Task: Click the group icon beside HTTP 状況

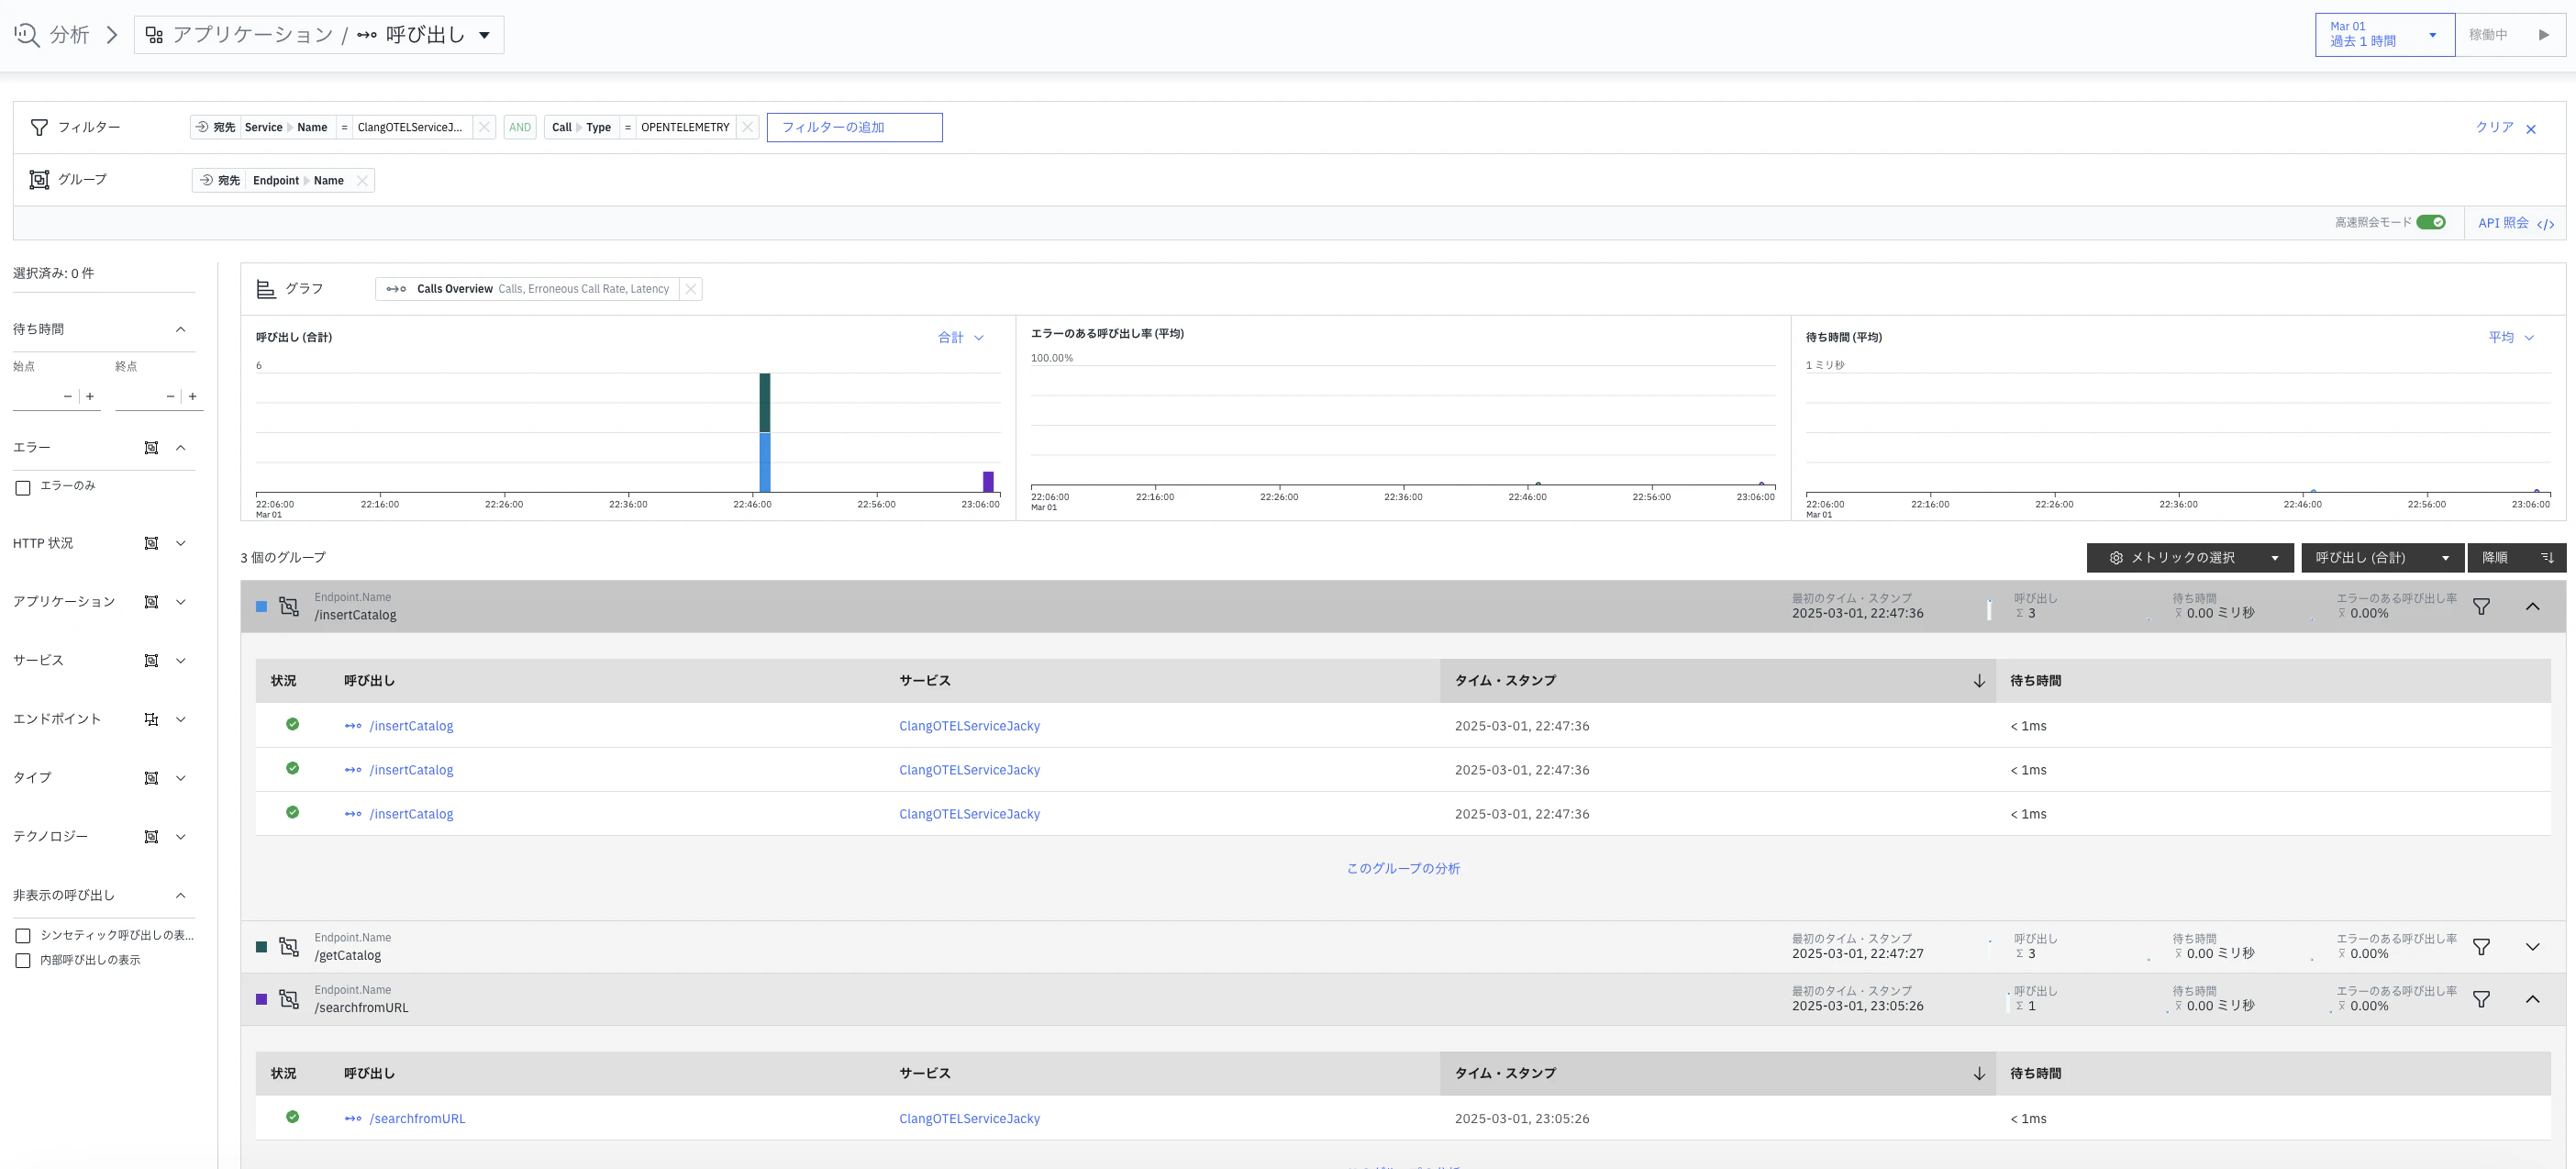Action: coord(151,544)
